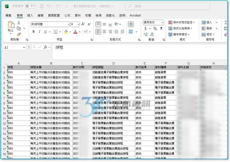Viewport: 230px width, 162px height.
Task: Toggle Align Right for the cell
Action: 110,31
